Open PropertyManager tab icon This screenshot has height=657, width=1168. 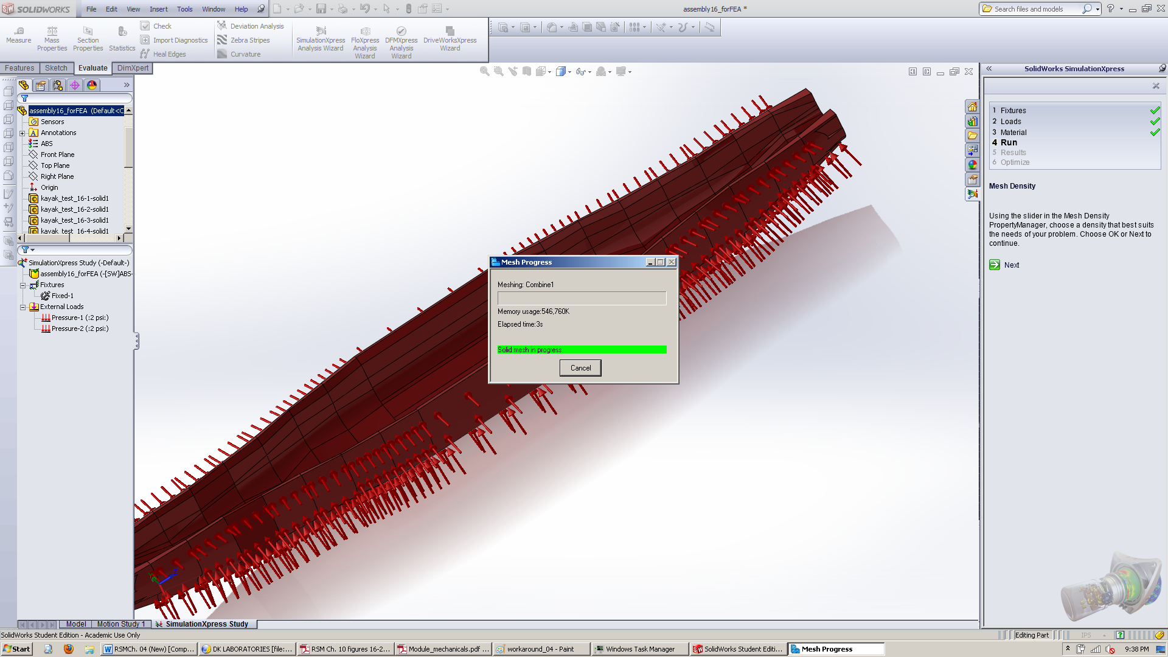41,85
